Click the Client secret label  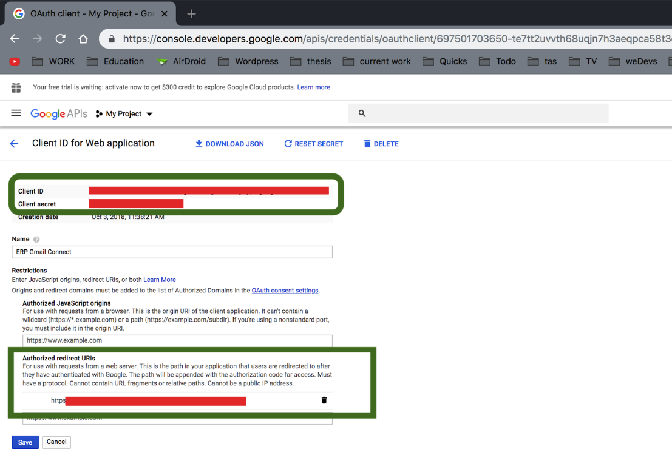[x=37, y=204]
